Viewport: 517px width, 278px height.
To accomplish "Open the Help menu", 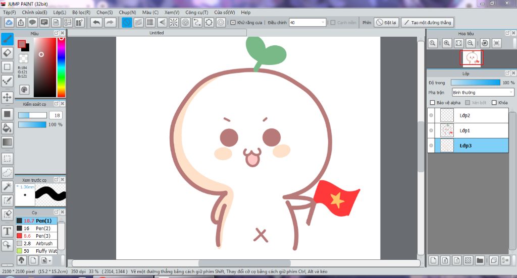I will pyautogui.click(x=246, y=12).
